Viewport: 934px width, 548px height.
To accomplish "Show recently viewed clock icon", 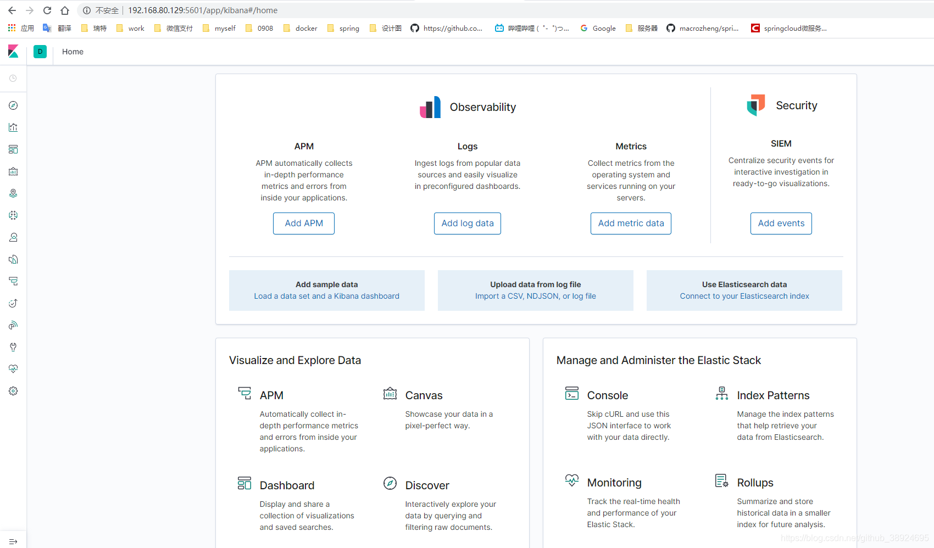I will [13, 79].
